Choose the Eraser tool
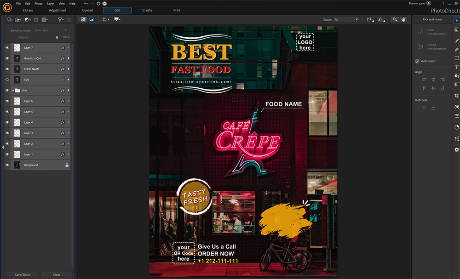The width and height of the screenshot is (460, 279). [x=456, y=49]
